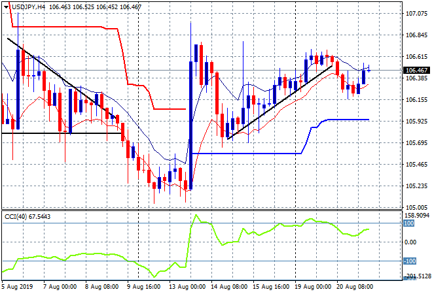432x294 pixels.
Task: Click the 9 Aug 16:00 time label
Action: [x=143, y=287]
